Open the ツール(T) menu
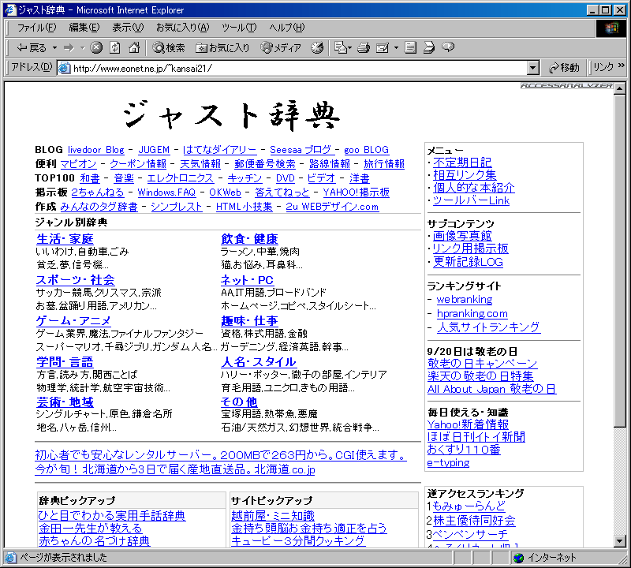 [x=239, y=28]
